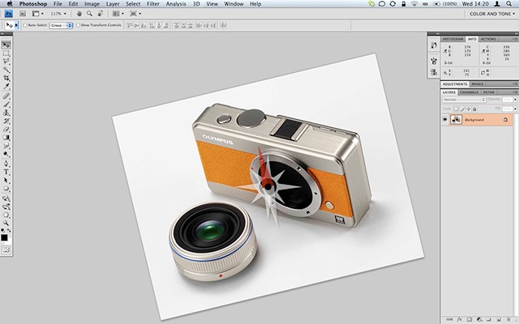The width and height of the screenshot is (519, 324).
Task: Open the Color and Tone workspace switcher
Action: tap(492, 14)
